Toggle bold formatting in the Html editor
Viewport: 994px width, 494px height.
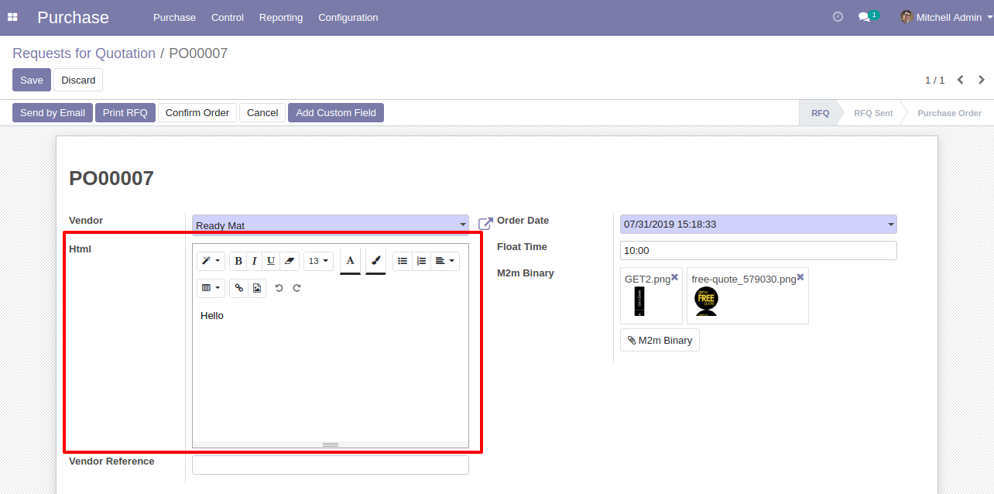pyautogui.click(x=238, y=261)
